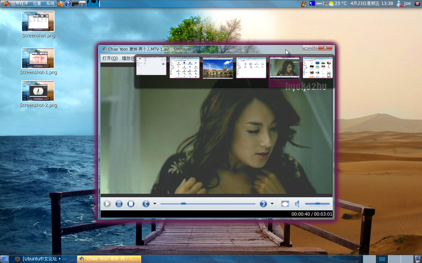
Task: Open the Trash icon in bottom panel
Action: click(x=417, y=259)
